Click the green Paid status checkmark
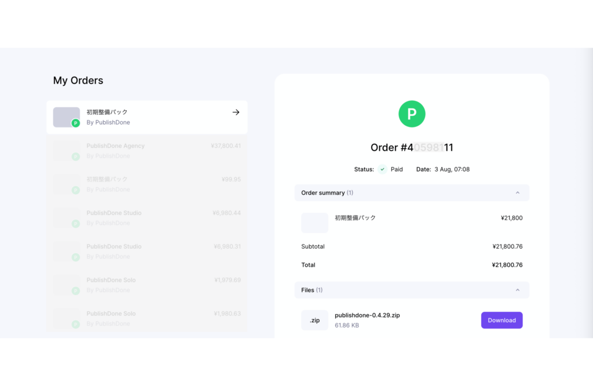This screenshot has height=386, width=593. (382, 170)
